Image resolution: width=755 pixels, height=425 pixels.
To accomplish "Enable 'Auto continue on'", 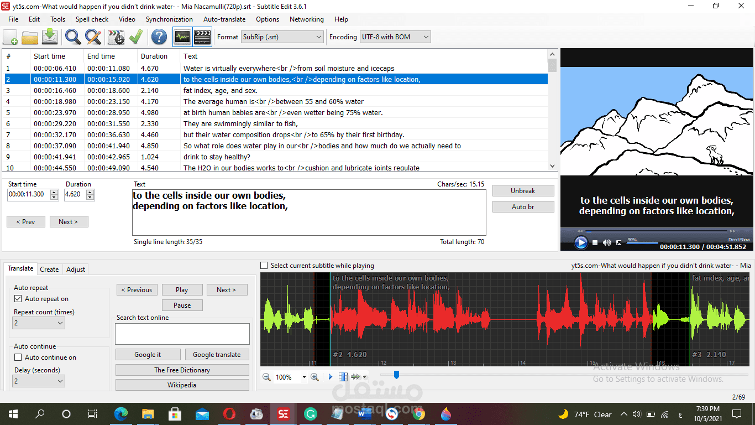I will 19,357.
